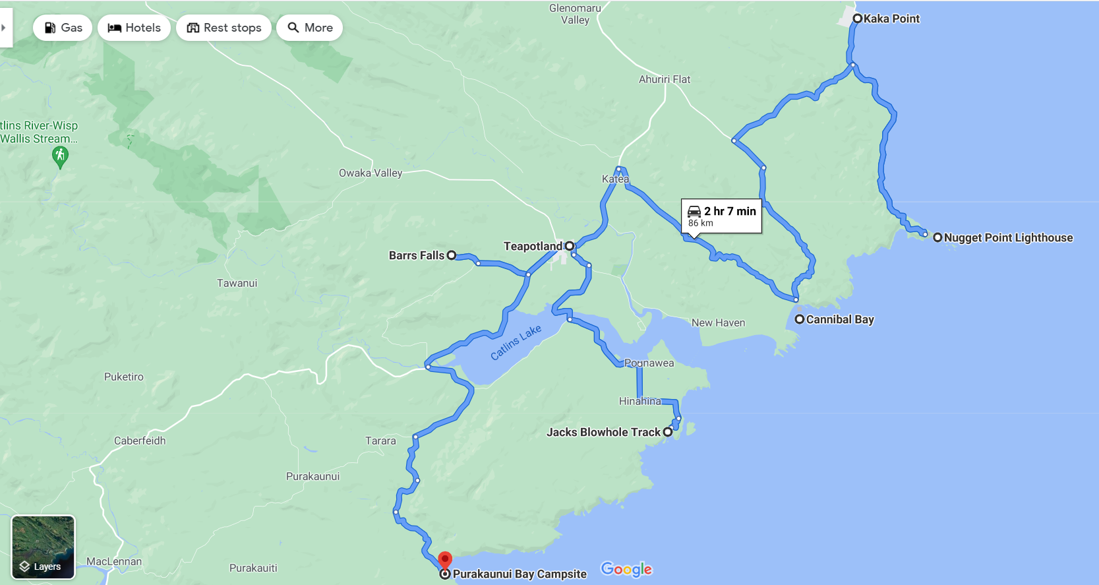Switch to satellite view via Layers thumbnail
Screen dimensions: 1099x585
point(44,547)
